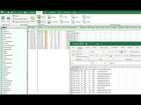
Task: Open Font Color dropdown arrow in Excel
Action: pyautogui.click(x=113, y=56)
